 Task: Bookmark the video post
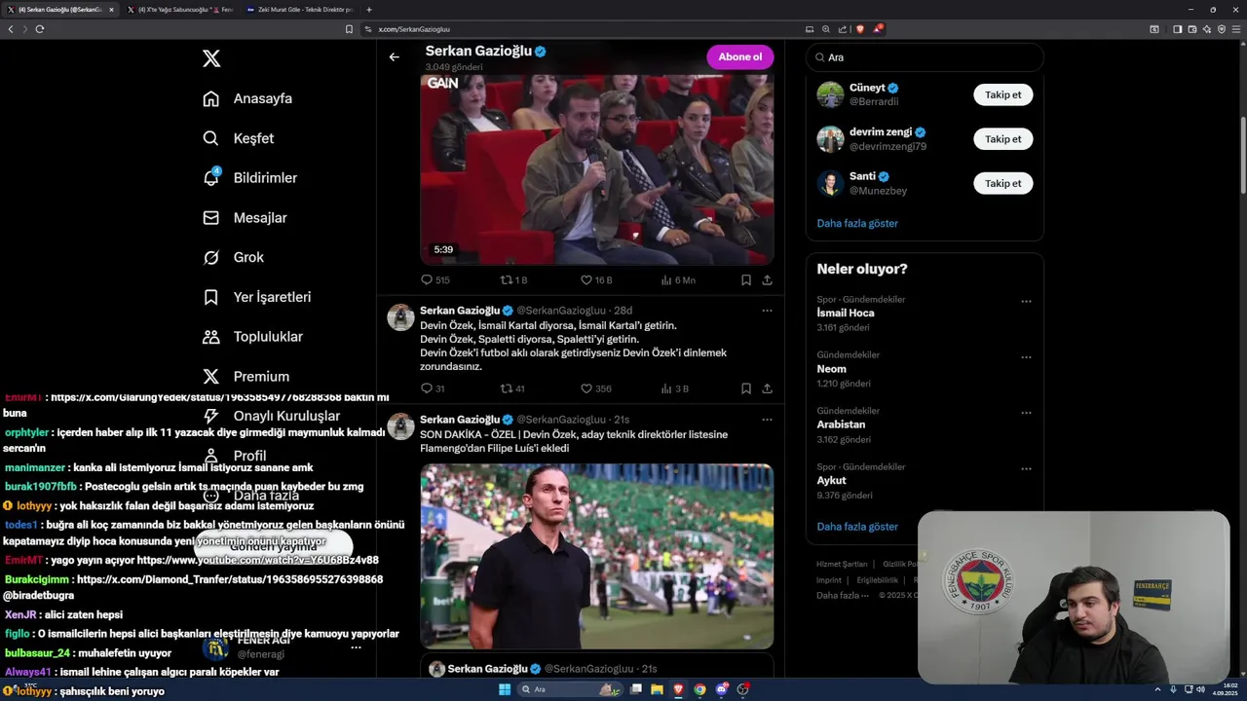pos(745,279)
